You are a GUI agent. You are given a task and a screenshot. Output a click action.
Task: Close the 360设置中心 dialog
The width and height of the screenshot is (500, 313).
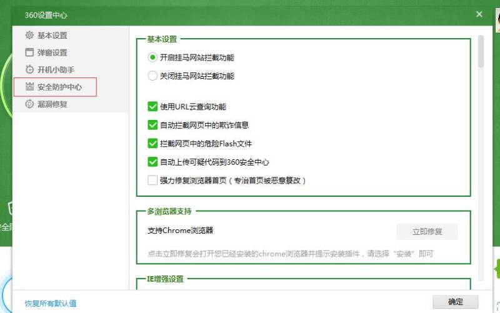tap(479, 14)
